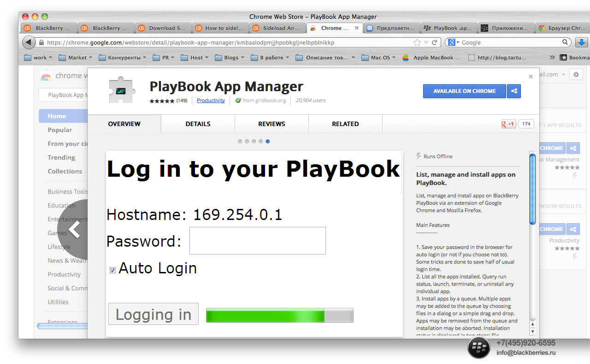Close the extension detail overlay
The image size is (590, 364).
point(531,77)
